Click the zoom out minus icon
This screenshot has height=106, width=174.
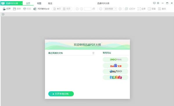point(101,9)
